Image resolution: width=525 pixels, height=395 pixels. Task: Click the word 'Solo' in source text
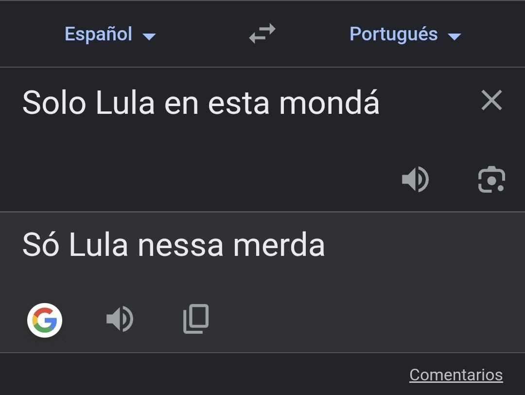[54, 103]
